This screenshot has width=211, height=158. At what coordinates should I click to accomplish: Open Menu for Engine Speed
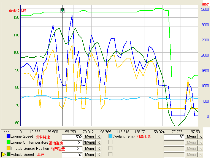click(90, 136)
